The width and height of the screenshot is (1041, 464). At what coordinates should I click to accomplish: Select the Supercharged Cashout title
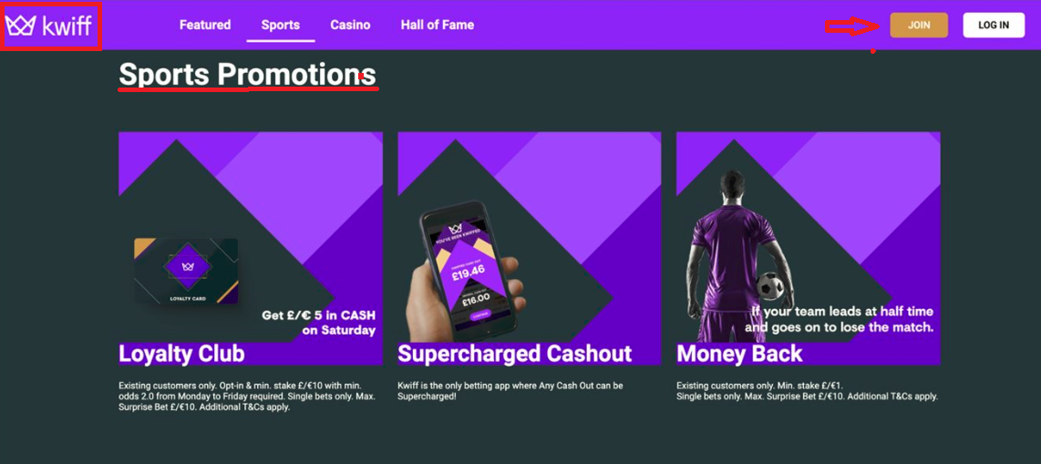tap(514, 353)
